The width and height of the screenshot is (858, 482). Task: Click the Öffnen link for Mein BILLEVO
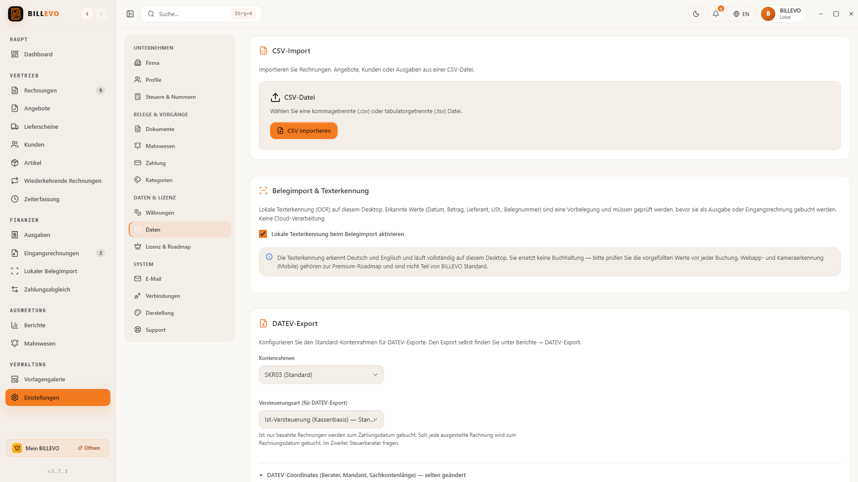89,448
